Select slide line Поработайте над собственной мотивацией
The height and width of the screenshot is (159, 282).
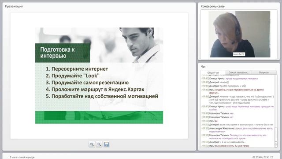click(x=102, y=96)
